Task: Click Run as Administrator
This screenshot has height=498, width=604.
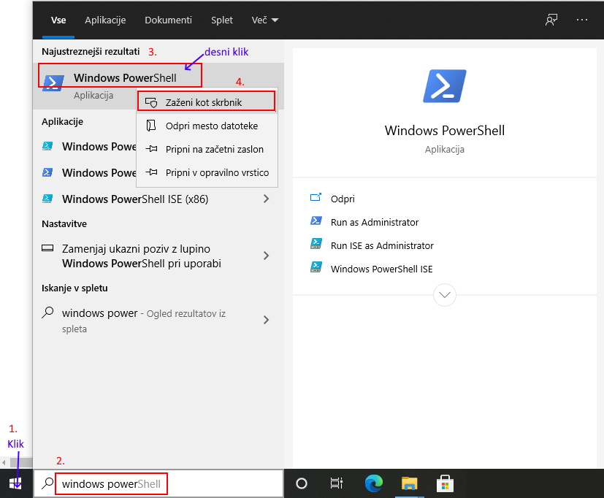Action: point(375,222)
